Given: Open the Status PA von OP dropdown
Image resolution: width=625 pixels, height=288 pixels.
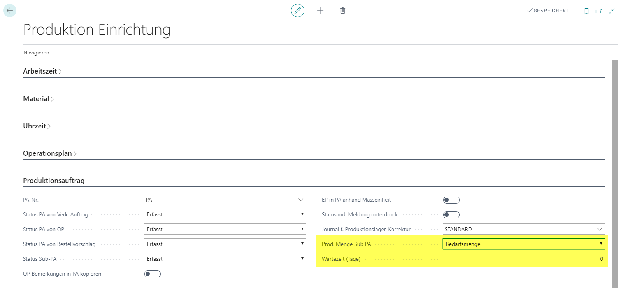Looking at the screenshot, I should pyautogui.click(x=225, y=229).
